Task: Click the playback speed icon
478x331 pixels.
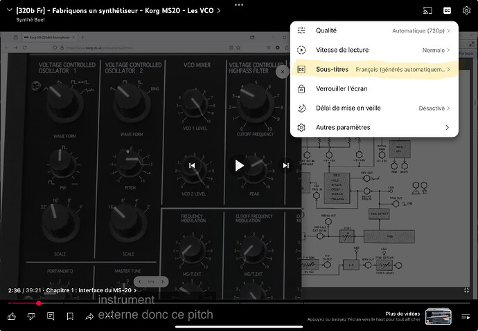Action: pos(301,50)
